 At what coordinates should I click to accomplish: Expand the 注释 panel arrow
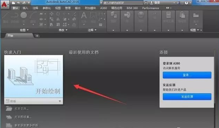[96, 30]
